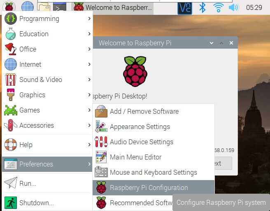This screenshot has height=211, width=270.
Task: Expand the Help submenu arrow
Action: tap(89, 145)
